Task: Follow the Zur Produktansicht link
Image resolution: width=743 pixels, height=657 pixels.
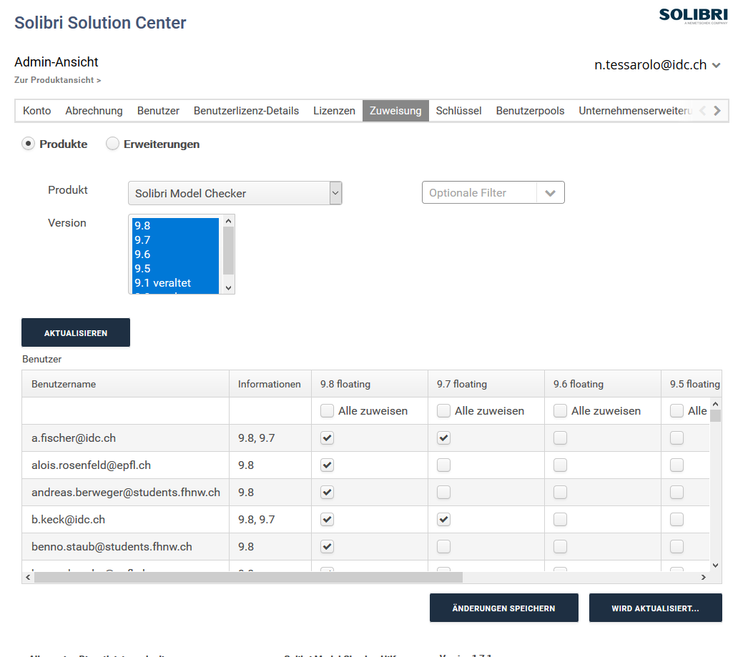Action: [x=57, y=80]
